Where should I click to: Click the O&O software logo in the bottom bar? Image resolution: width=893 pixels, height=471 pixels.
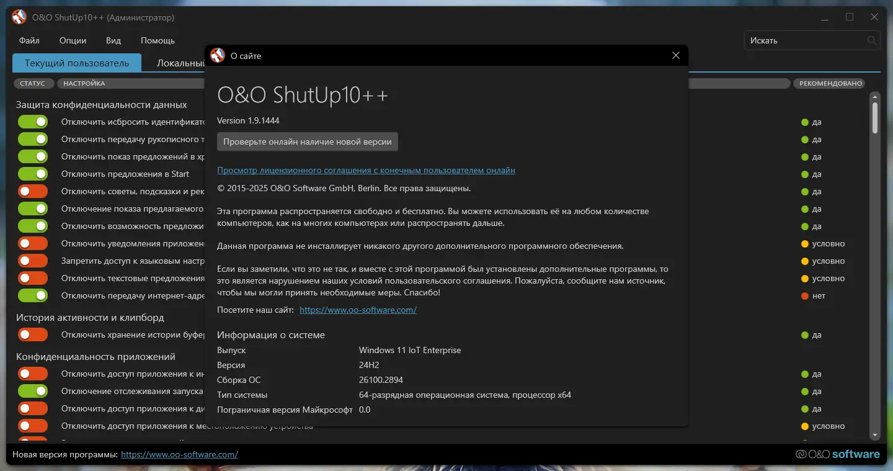point(838,454)
